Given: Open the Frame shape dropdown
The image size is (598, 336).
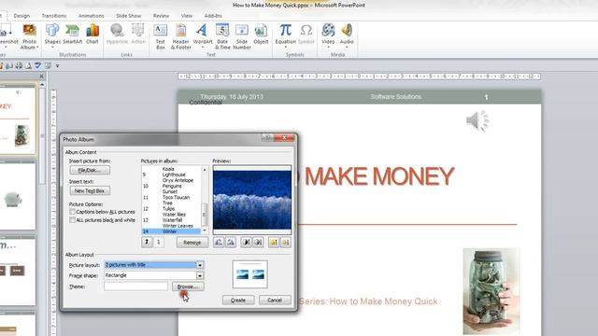Looking at the screenshot, I should 200,275.
